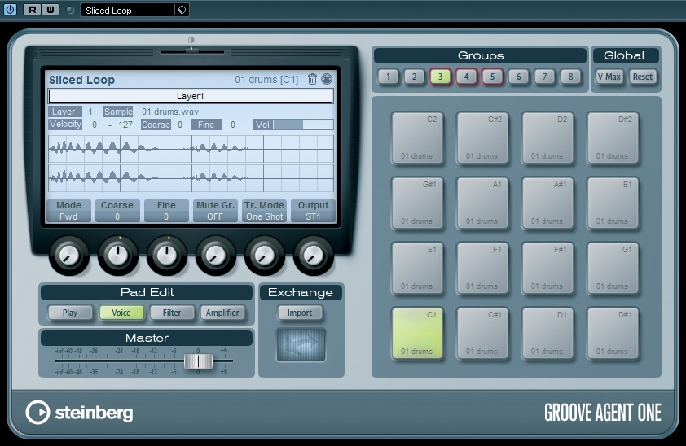This screenshot has width=686, height=446.
Task: Click the Exchange arrow drag field
Action: tap(301, 345)
